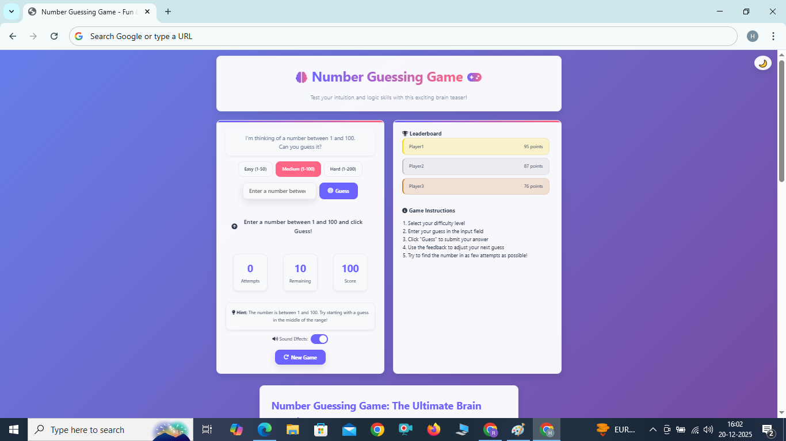The width and height of the screenshot is (786, 441).
Task: Click the Guess button
Action: (338, 191)
